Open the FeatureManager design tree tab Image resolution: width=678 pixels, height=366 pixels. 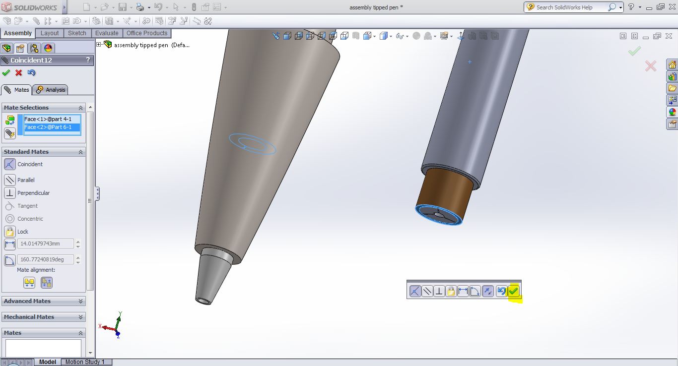point(6,48)
